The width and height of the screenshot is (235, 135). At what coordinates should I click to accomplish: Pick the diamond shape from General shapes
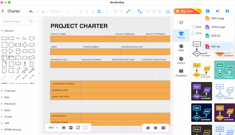coord(25,45)
